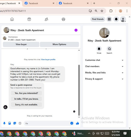
Task: Open the Hot... weather taskbar widget
Action: (78, 133)
